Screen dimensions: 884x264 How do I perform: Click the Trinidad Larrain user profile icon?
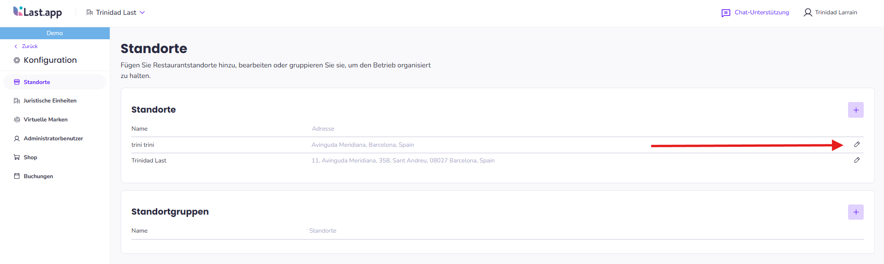[808, 12]
